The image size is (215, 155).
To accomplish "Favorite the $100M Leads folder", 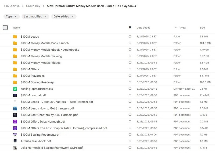I will [x=130, y=37].
